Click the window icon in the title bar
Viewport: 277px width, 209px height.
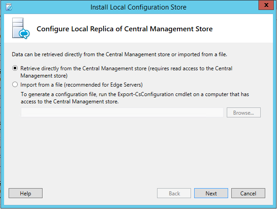[x=9, y=7]
